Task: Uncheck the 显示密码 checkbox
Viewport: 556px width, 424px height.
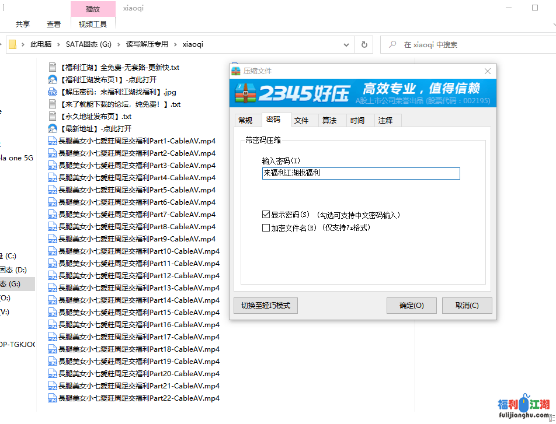Action: tap(266, 215)
